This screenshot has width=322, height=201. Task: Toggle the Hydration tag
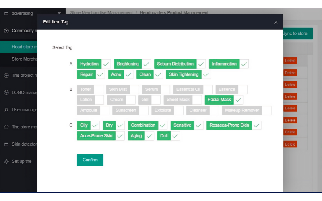point(94,64)
